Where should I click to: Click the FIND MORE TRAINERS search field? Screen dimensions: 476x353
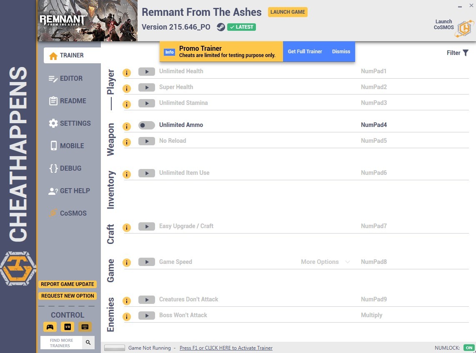pos(62,343)
